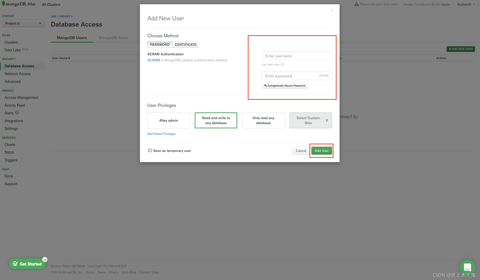Choose Atlas admin privilege option
Screen dimensions: 480x280
click(x=169, y=120)
